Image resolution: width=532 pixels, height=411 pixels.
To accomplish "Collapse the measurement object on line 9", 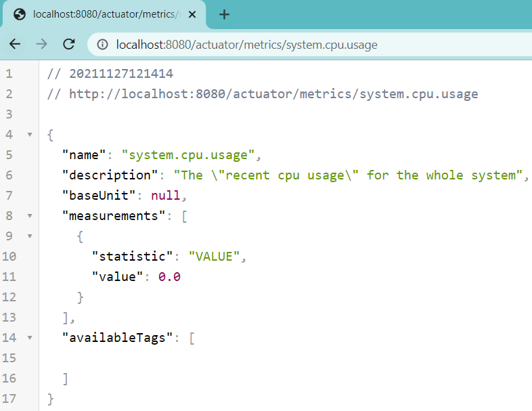I will point(30,236).
